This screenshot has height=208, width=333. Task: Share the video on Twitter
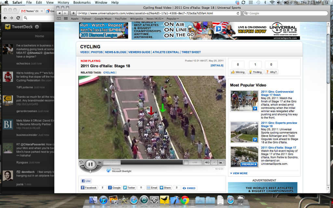click(129, 188)
